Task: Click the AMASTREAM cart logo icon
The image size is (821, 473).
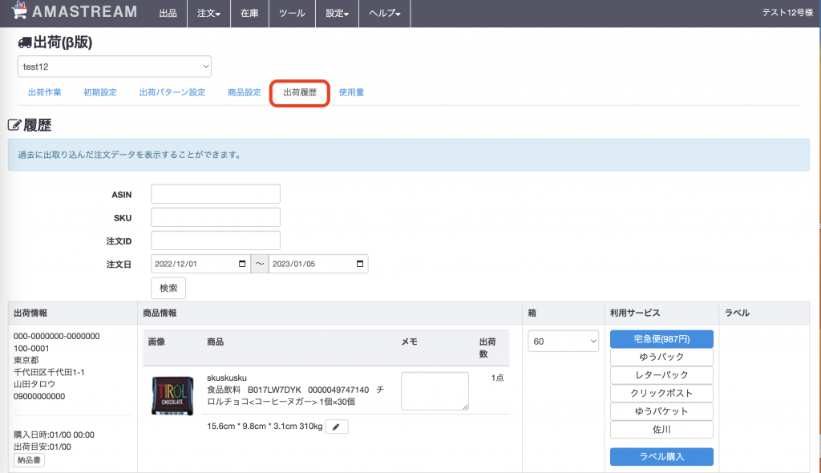Action: click(19, 10)
